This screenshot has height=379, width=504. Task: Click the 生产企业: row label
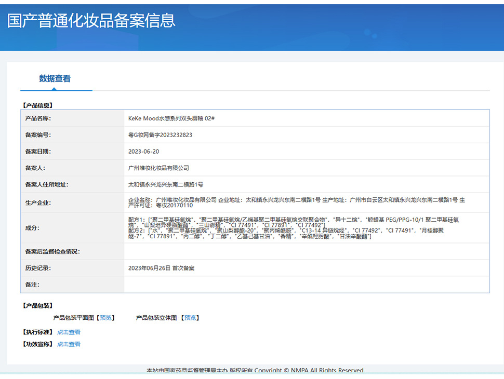coord(38,202)
